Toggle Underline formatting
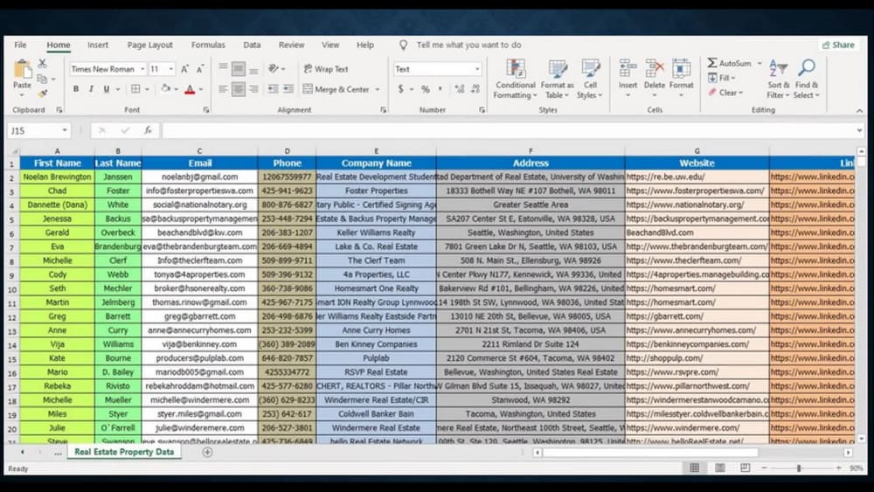 coord(106,89)
